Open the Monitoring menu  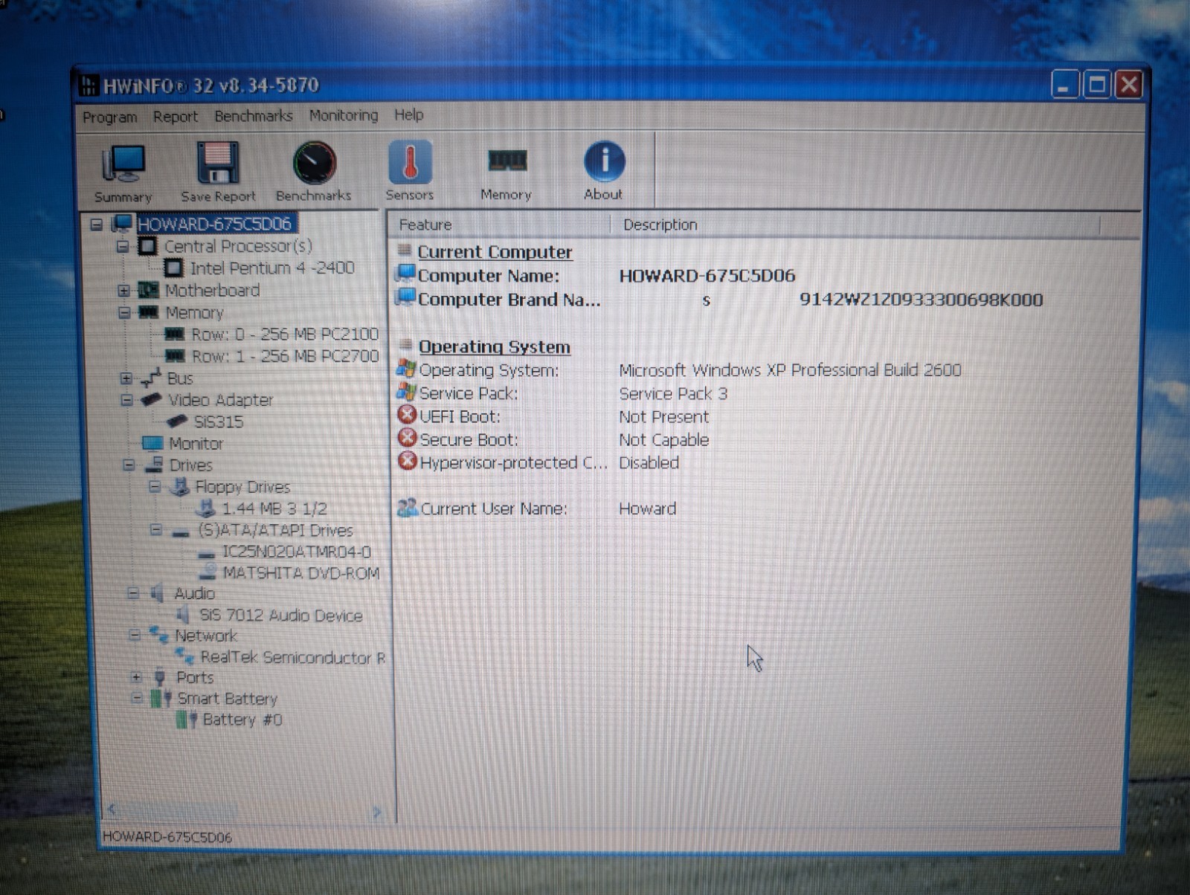[344, 114]
